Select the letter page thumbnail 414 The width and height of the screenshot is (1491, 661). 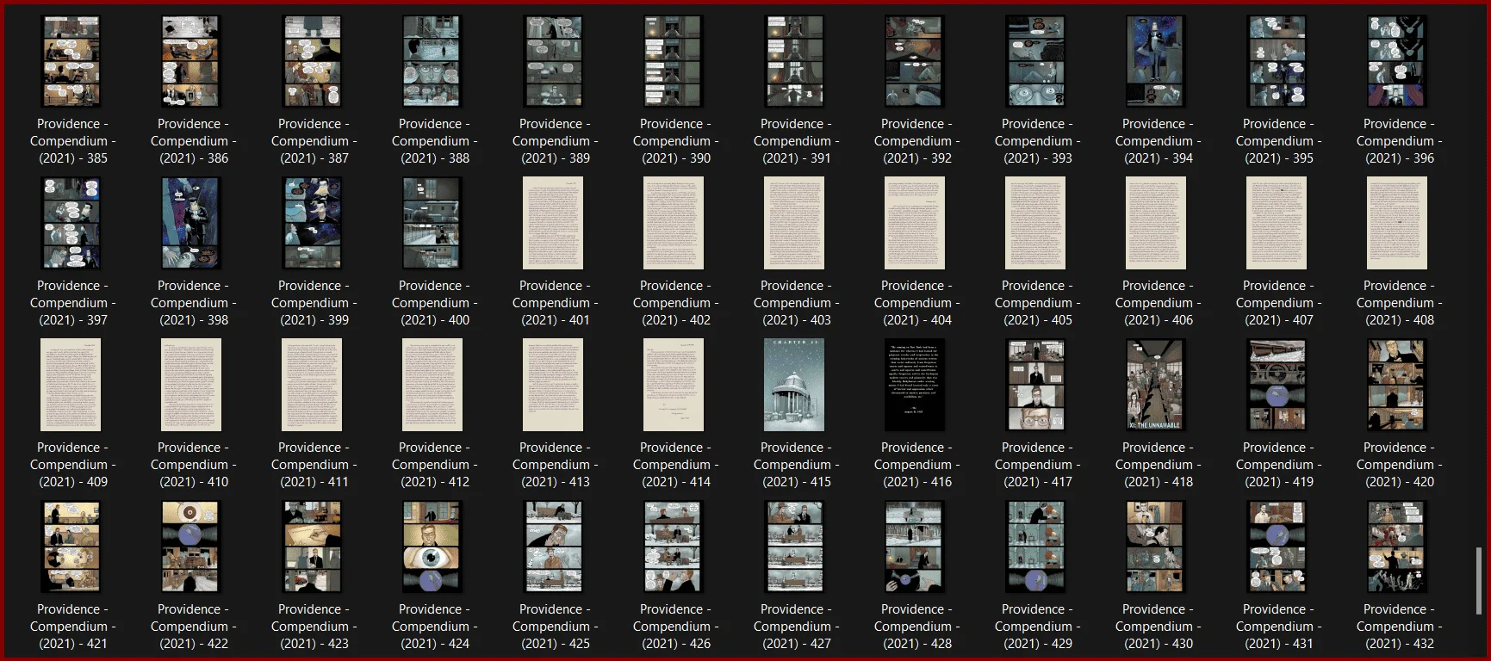[674, 385]
